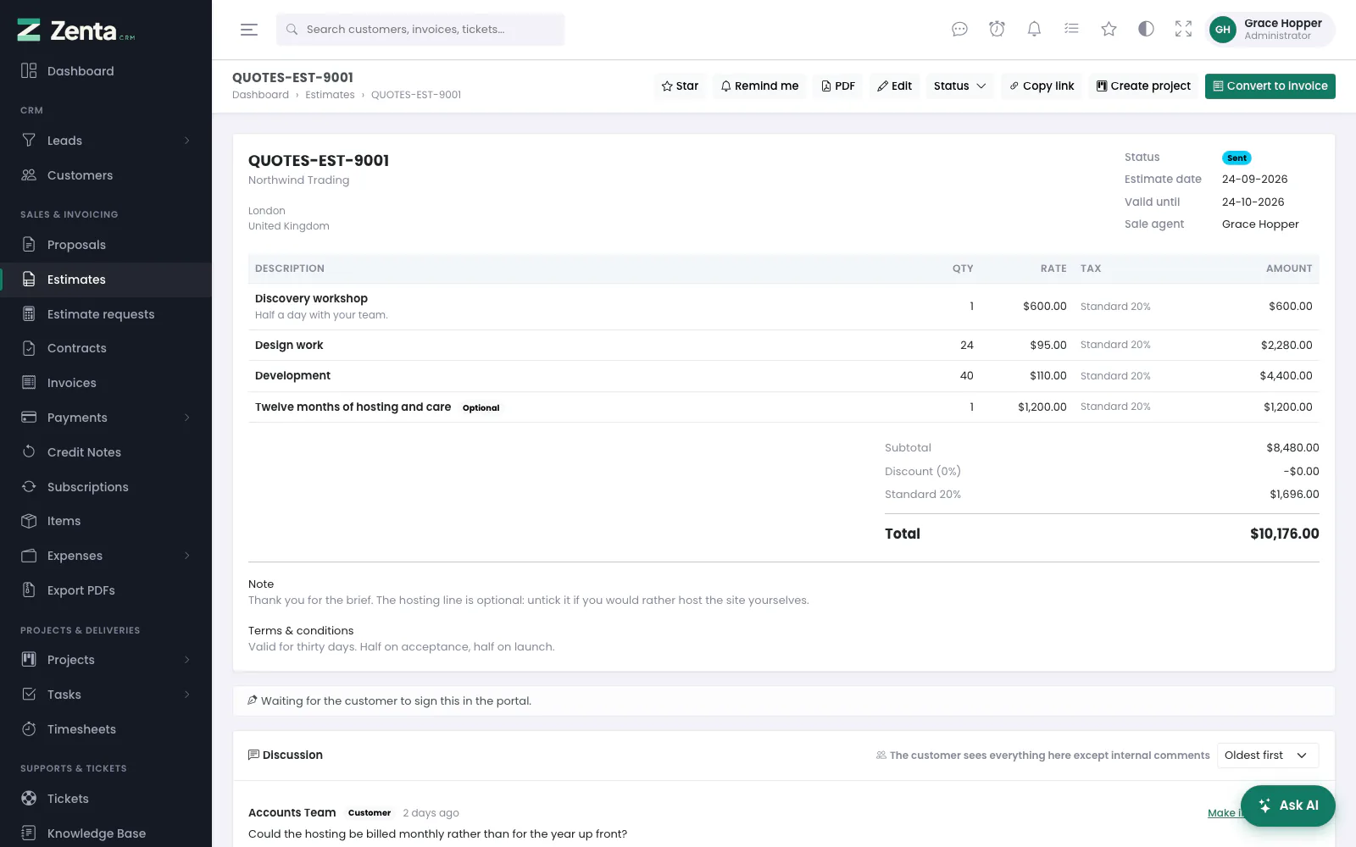Open the alarm clock reminders icon
Viewport: 1356px width, 847px height.
click(997, 30)
